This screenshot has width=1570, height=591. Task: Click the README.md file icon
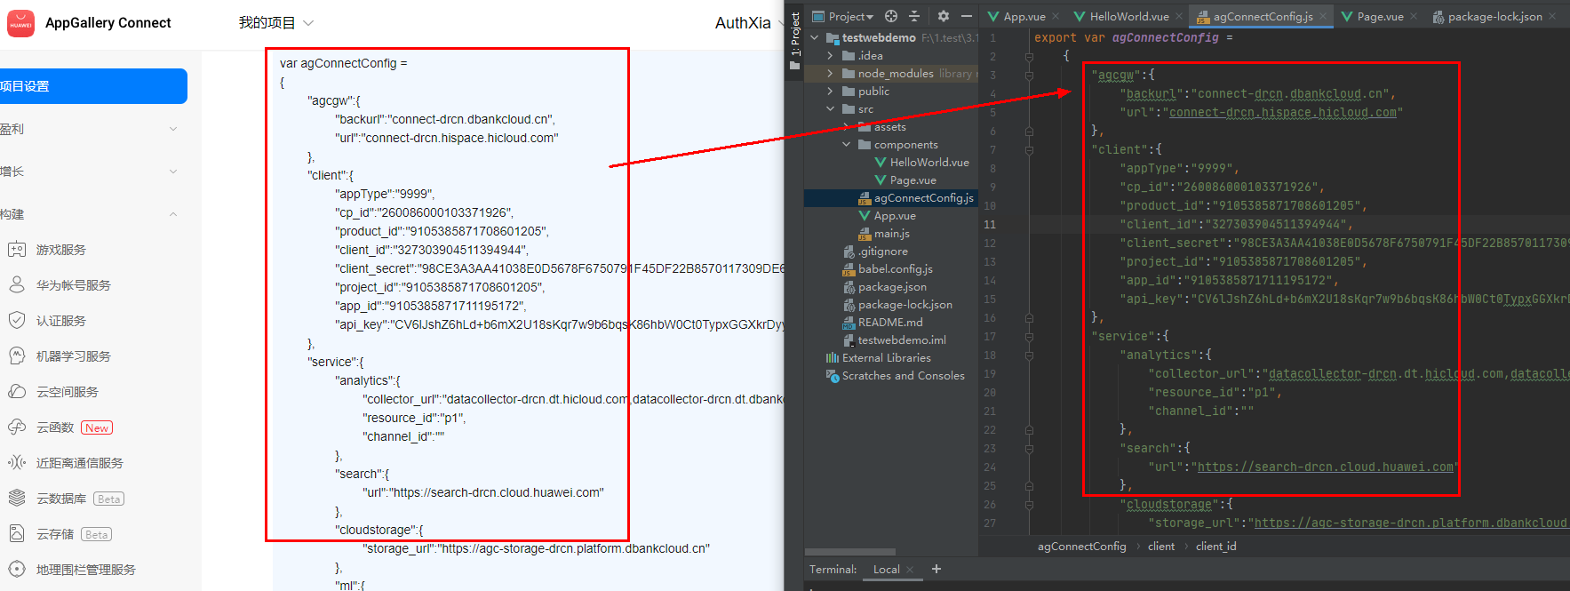[x=849, y=323]
